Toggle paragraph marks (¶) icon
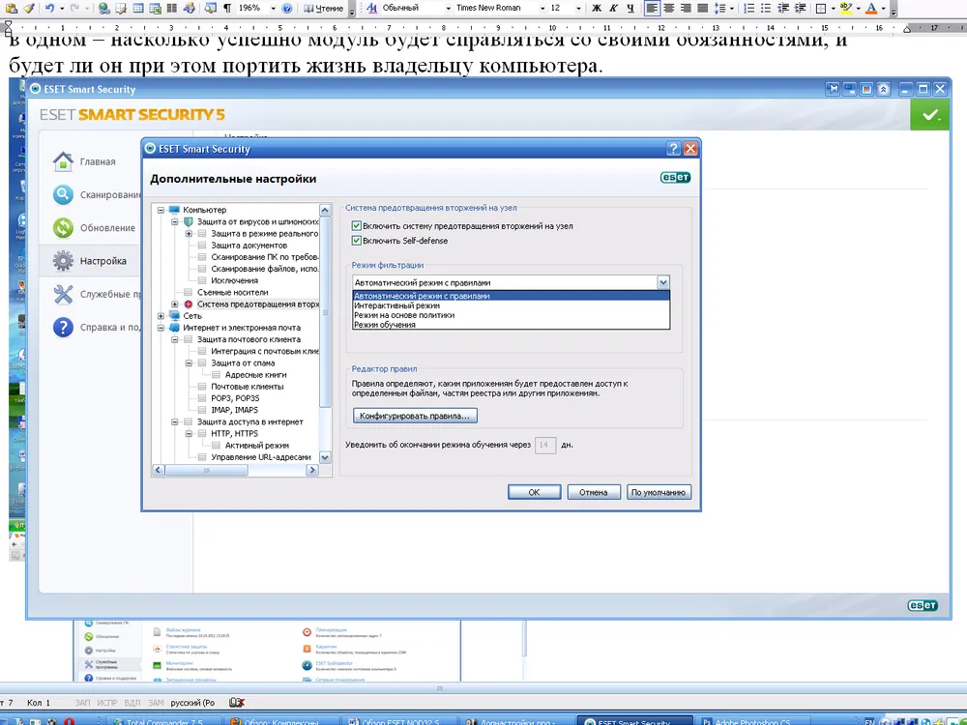The height and width of the screenshot is (725, 967). [x=226, y=9]
